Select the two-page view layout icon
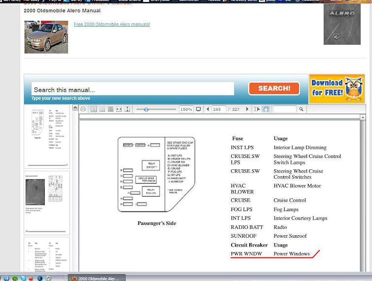The height and width of the screenshot is (281, 372). tap(102, 109)
